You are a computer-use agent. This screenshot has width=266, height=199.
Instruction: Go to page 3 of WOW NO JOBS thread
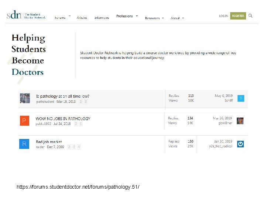click(x=81, y=124)
